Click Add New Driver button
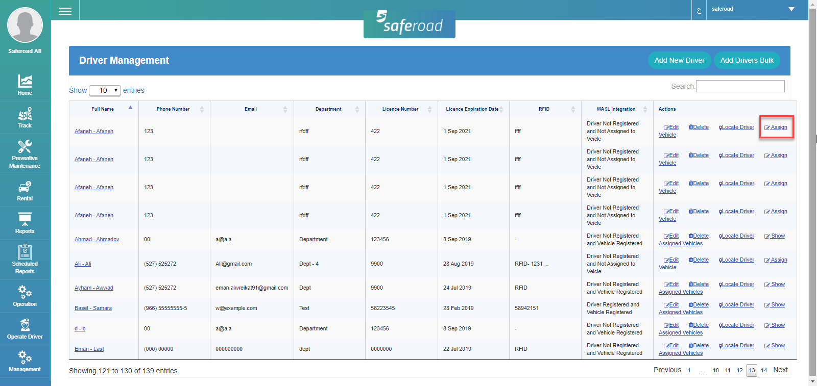This screenshot has height=386, width=817. pos(679,60)
